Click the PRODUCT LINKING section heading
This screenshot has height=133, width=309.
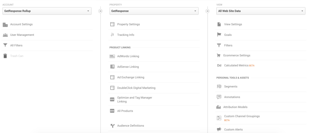(x=120, y=47)
